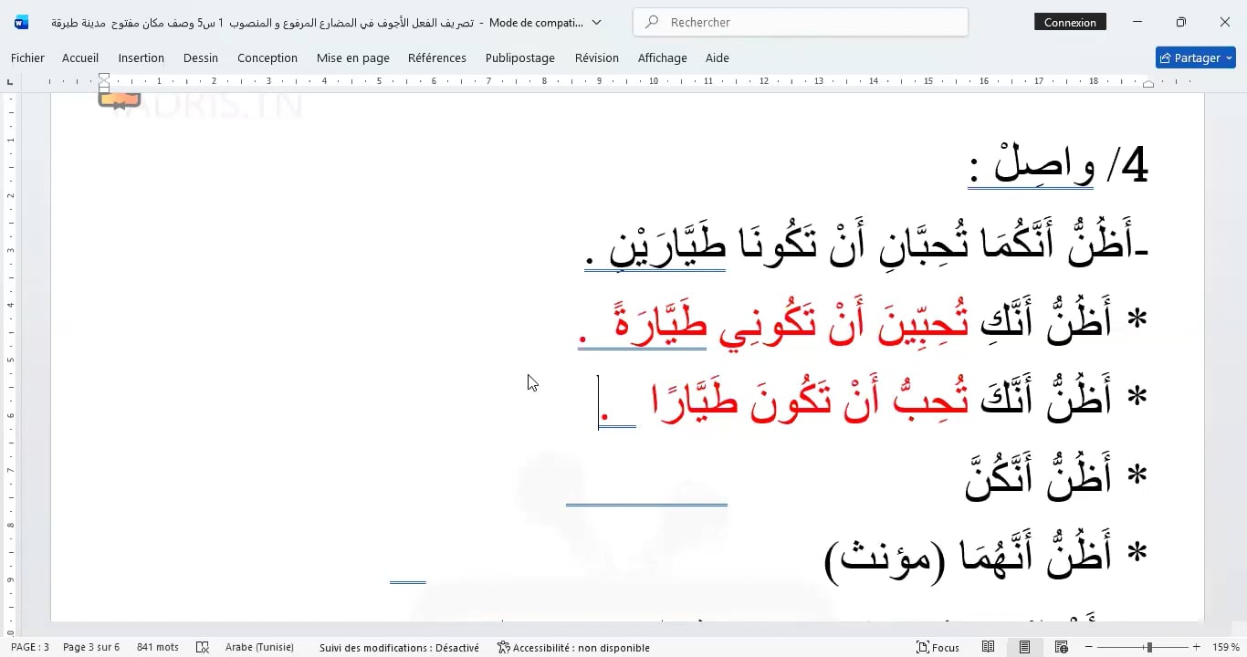Click the red word طَيَّارًا in the document

(695, 400)
